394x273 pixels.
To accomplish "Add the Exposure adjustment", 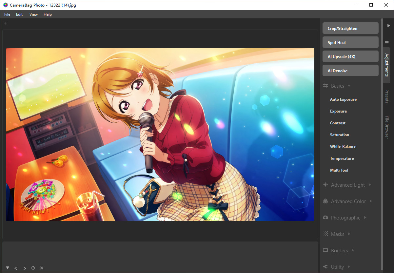I will coord(338,111).
